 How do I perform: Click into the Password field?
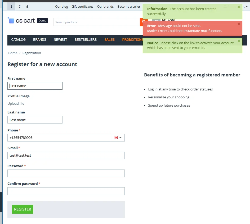[x=66, y=173]
